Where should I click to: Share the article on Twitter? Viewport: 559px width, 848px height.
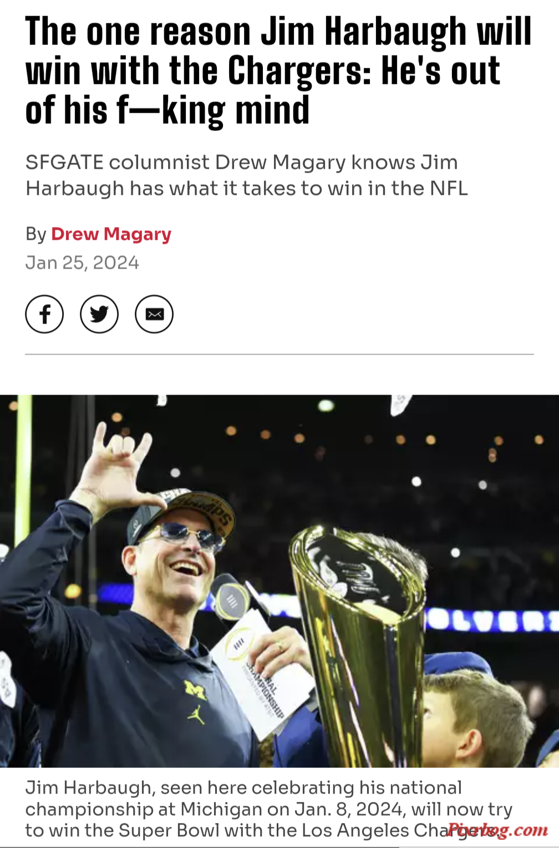tap(99, 314)
